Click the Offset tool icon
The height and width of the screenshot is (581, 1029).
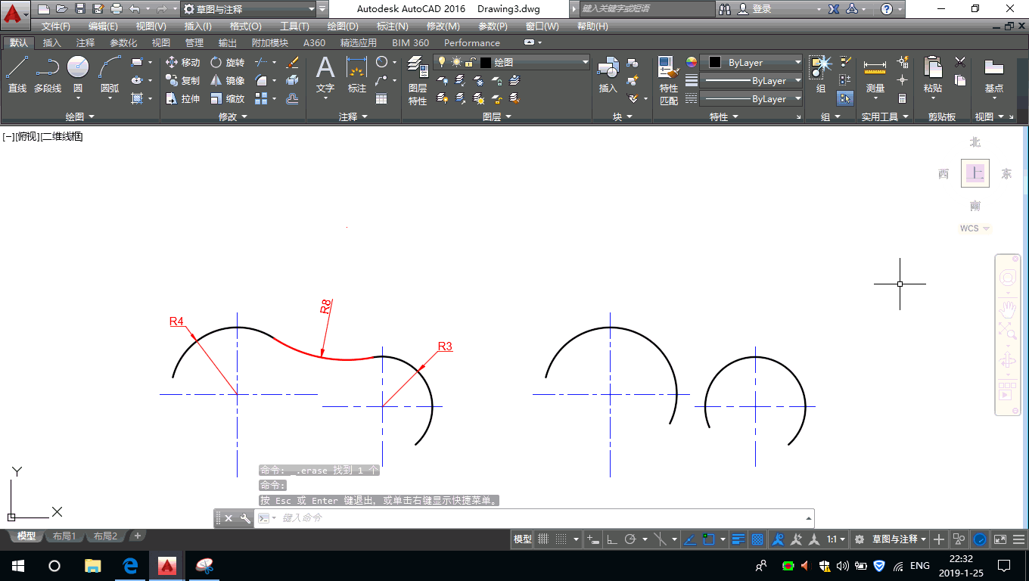[293, 99]
